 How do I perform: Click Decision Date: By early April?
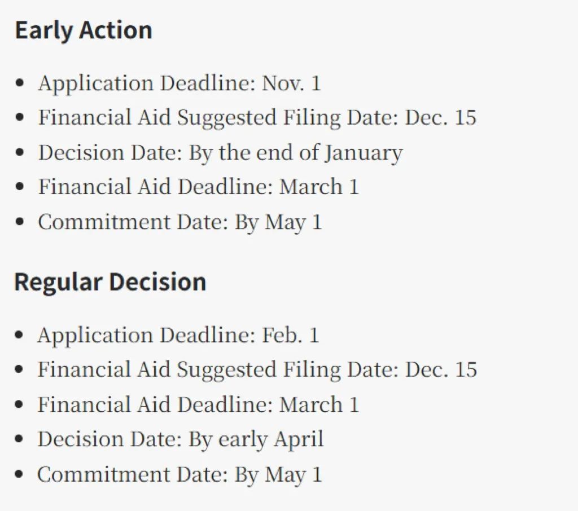point(180,439)
